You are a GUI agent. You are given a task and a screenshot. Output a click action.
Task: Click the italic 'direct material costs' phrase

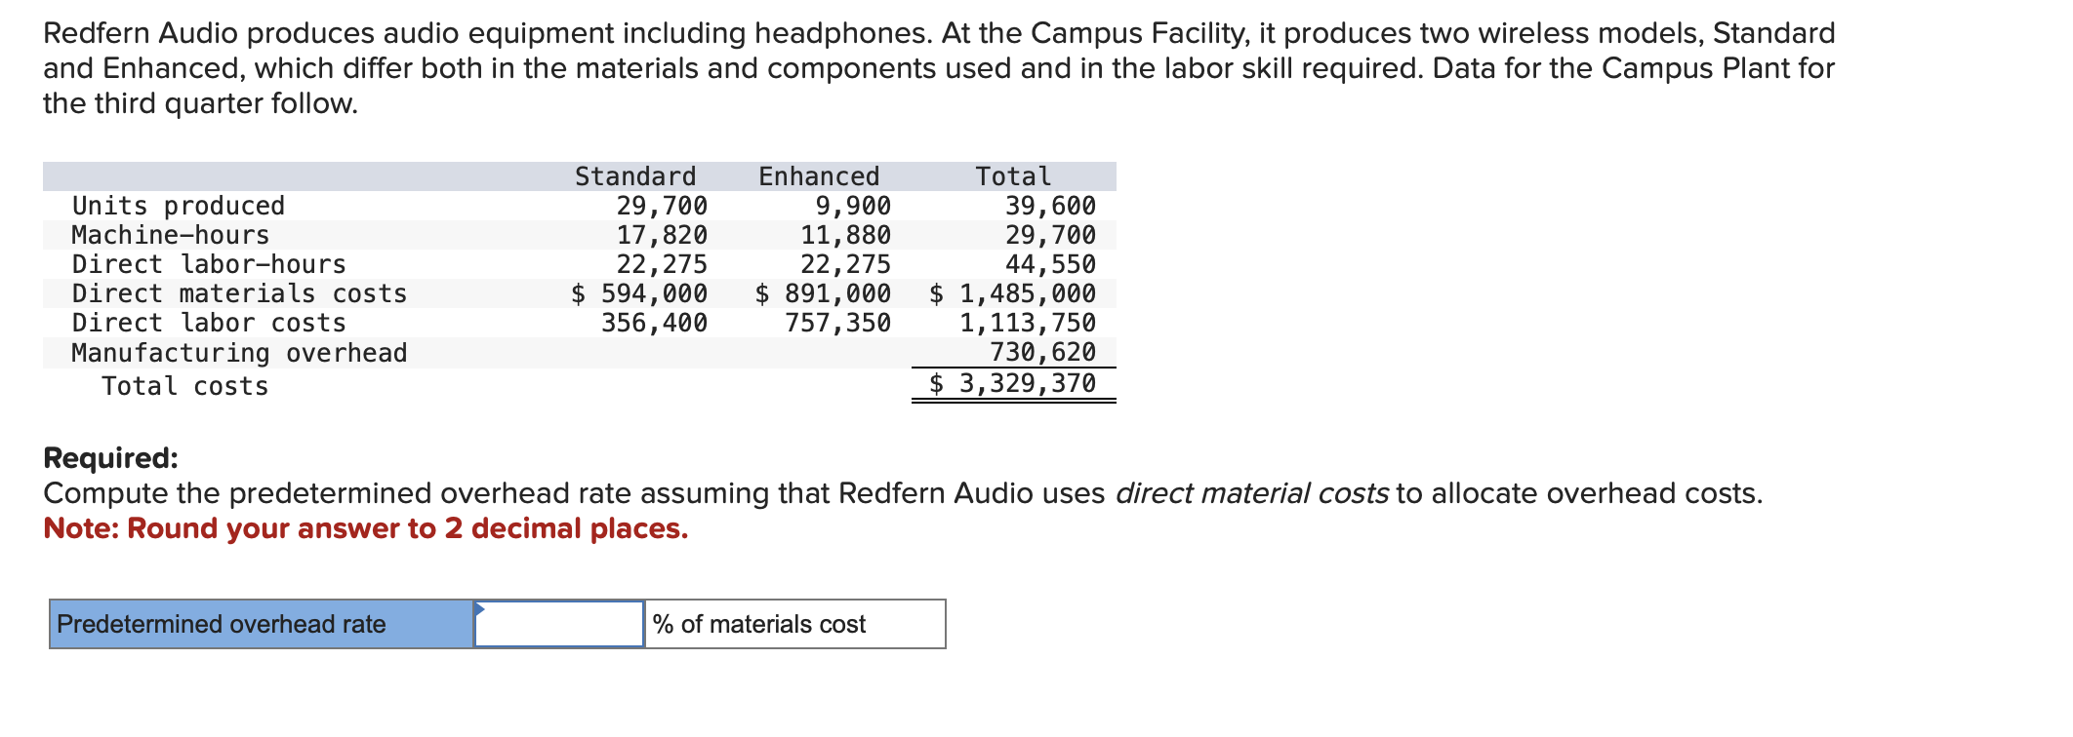1251,493
